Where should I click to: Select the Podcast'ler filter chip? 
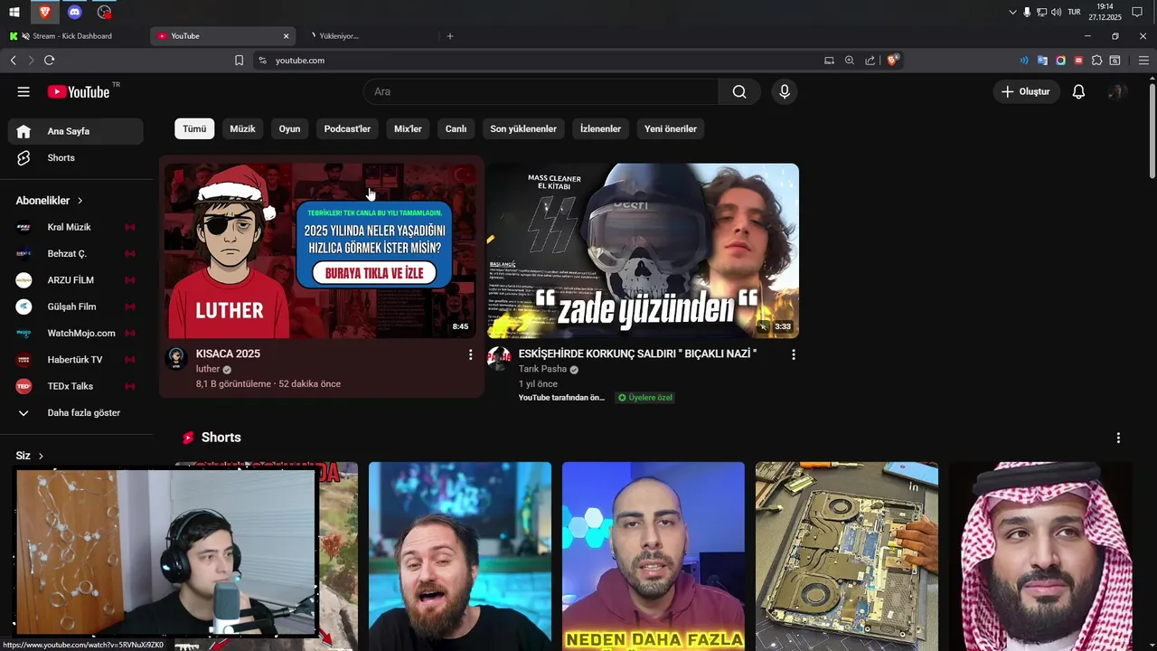click(347, 129)
